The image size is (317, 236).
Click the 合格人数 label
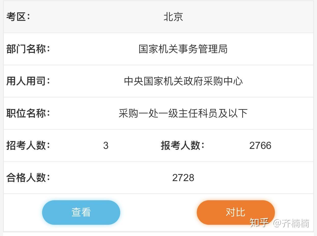tap(28, 178)
